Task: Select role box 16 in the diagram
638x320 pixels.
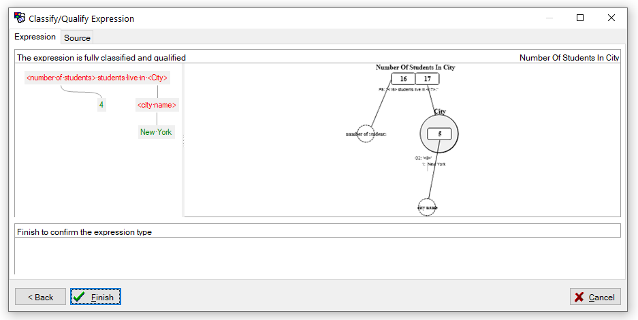Action: pyautogui.click(x=403, y=79)
